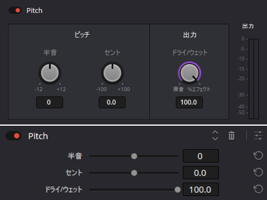Click the 半音 slider handle
267x200 pixels.
pyautogui.click(x=134, y=156)
